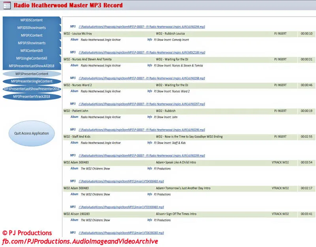Go to the MP3PJShowInserts tab
Image resolution: width=316 pixels, height=247 pixels.
click(x=32, y=43)
